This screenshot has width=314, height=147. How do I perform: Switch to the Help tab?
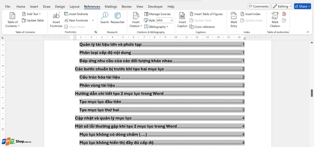tap(171, 7)
